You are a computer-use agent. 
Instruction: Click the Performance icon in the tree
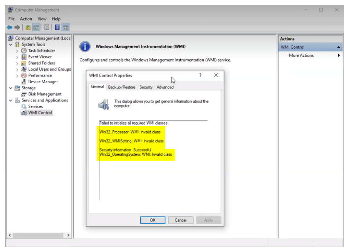(24, 75)
